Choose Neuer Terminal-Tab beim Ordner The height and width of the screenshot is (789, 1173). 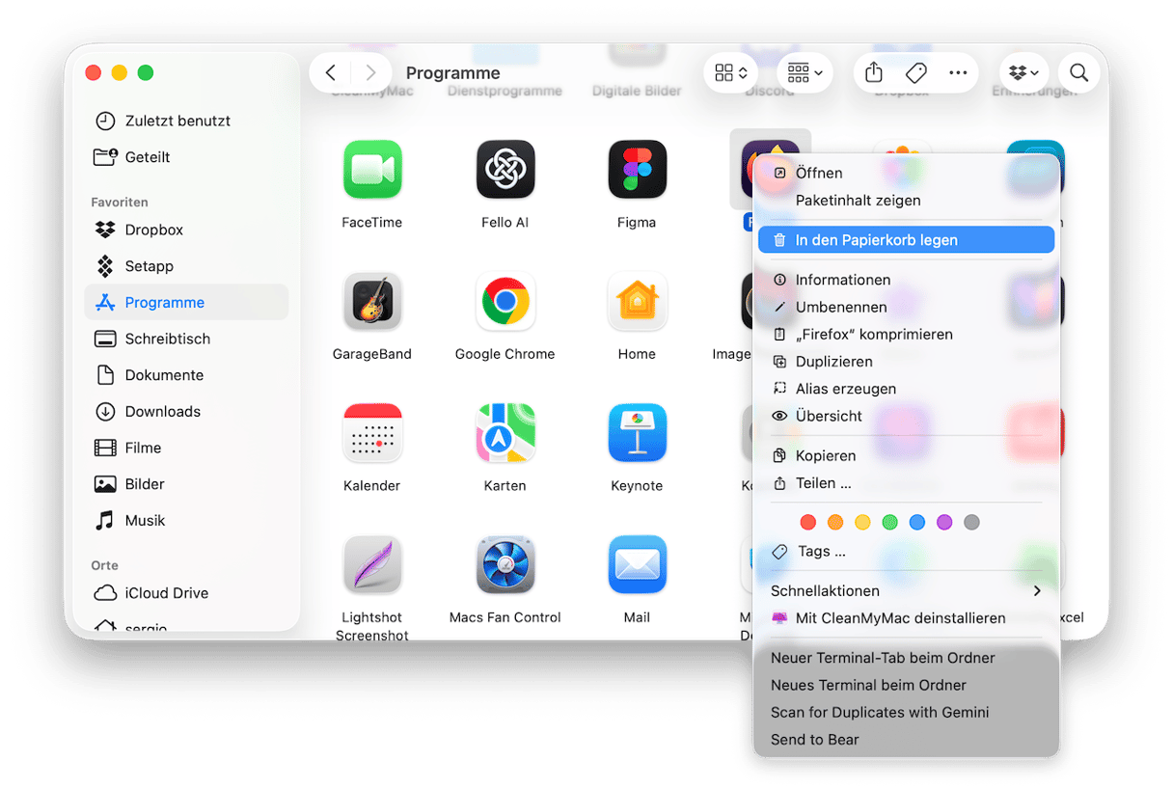(906, 658)
